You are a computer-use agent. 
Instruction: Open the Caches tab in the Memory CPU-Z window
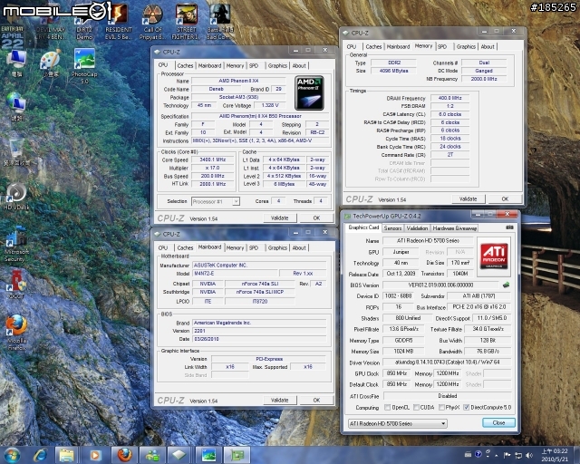(373, 46)
